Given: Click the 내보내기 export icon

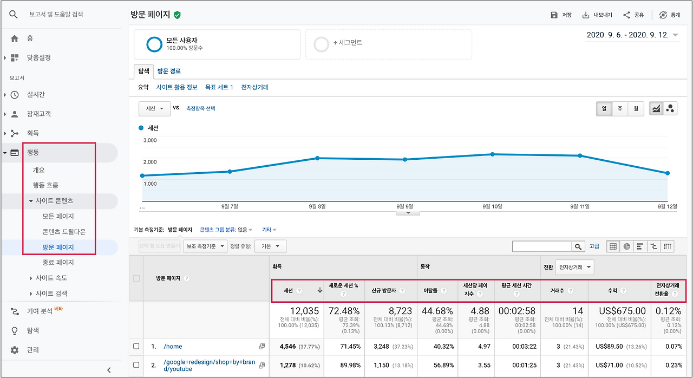Looking at the screenshot, I should 586,15.
